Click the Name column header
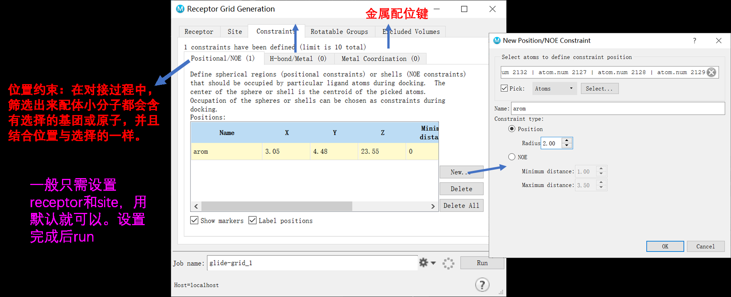This screenshot has width=731, height=297. [x=227, y=133]
